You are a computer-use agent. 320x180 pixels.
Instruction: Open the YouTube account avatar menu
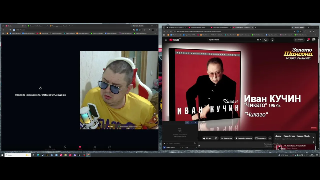(x=314, y=40)
